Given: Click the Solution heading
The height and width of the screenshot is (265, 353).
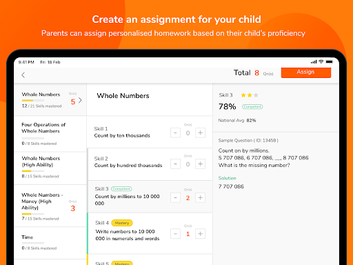Looking at the screenshot, I should pyautogui.click(x=227, y=178).
